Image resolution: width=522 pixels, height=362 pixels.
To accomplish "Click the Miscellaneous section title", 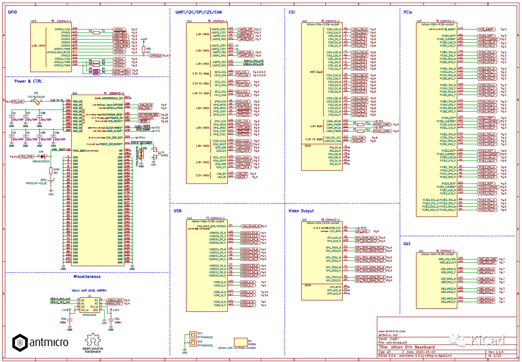I will (87, 276).
